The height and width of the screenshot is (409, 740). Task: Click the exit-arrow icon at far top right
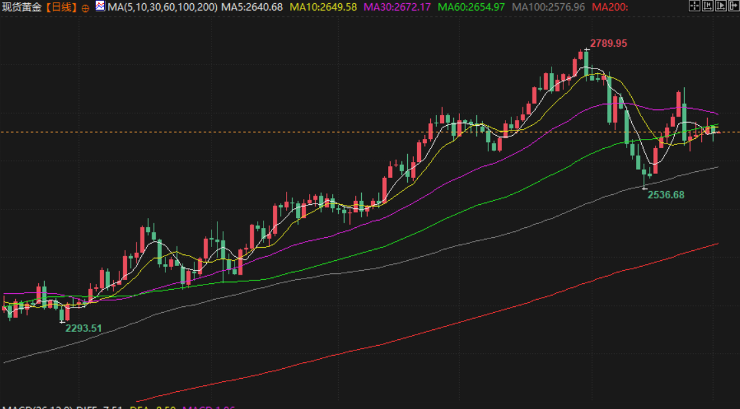[x=733, y=7]
